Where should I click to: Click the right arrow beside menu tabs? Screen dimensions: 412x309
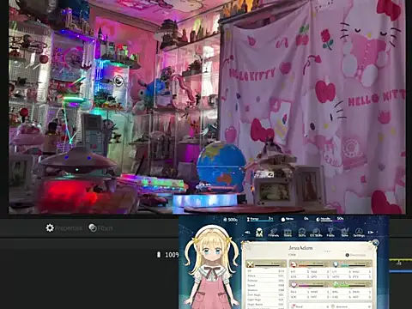[371, 233]
